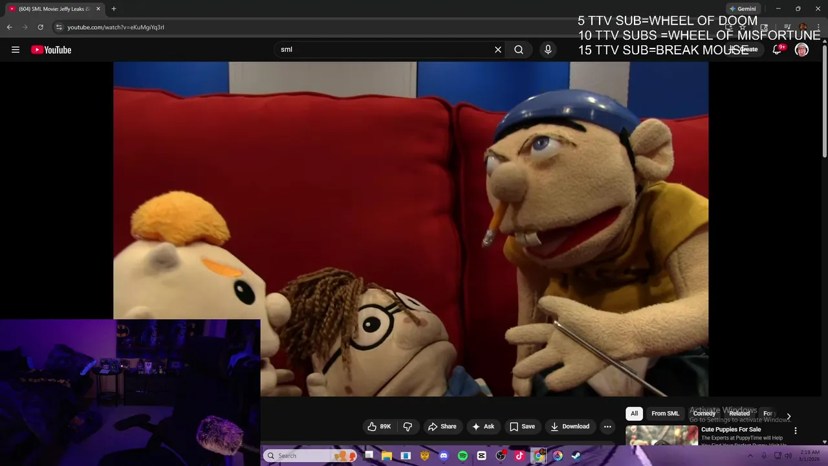
Task: Open Brave lion icon on taskbar
Action: coord(424,456)
